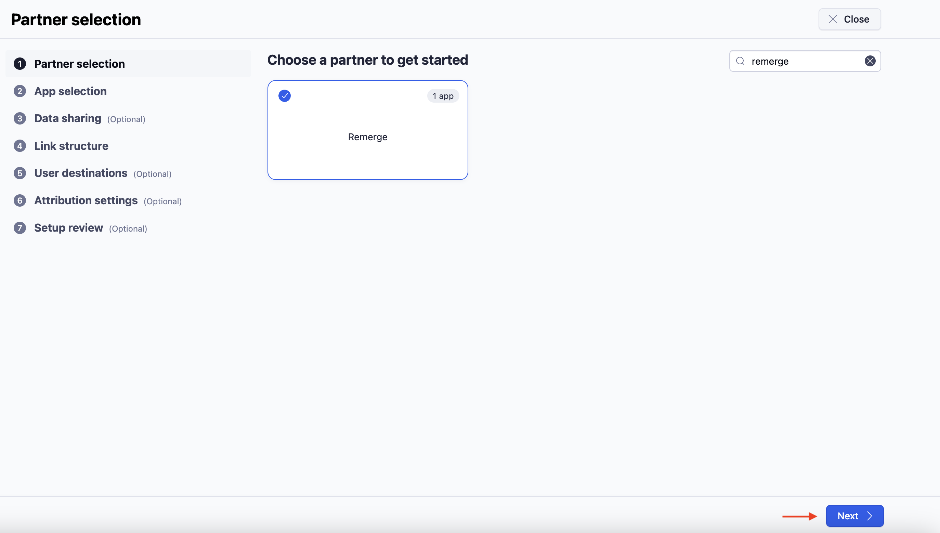Select the Remerge partner card
The width and height of the screenshot is (940, 533).
[x=367, y=137]
